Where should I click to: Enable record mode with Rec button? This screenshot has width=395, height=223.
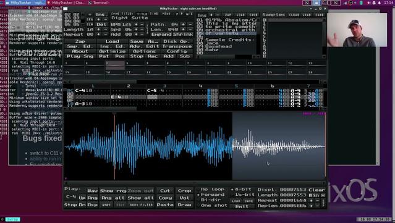click(153, 56)
